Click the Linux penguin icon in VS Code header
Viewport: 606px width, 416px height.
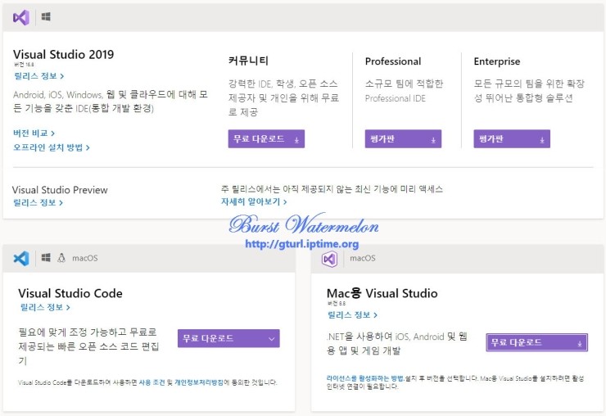pos(61,258)
